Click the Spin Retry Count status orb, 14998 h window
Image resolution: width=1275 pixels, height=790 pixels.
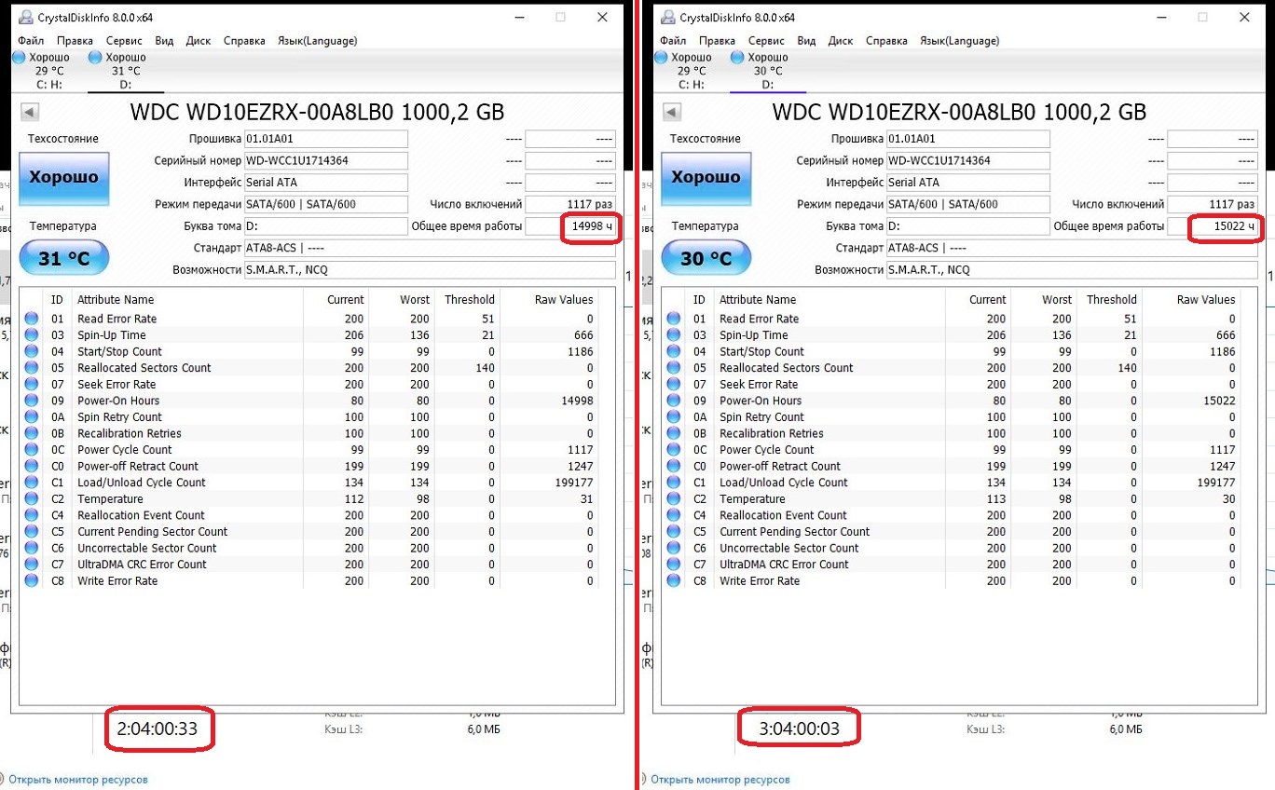tap(32, 417)
